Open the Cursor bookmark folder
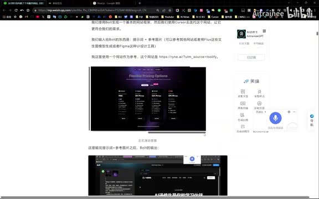This screenshot has width=319, height=199. click(x=213, y=17)
